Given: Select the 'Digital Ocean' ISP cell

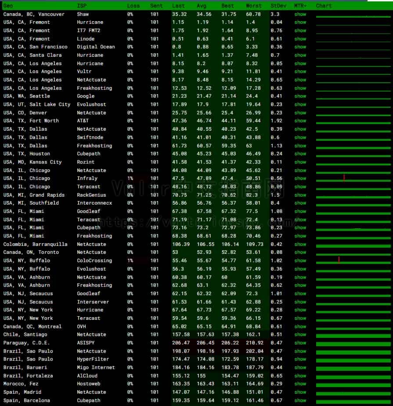Looking at the screenshot, I should tap(96, 47).
